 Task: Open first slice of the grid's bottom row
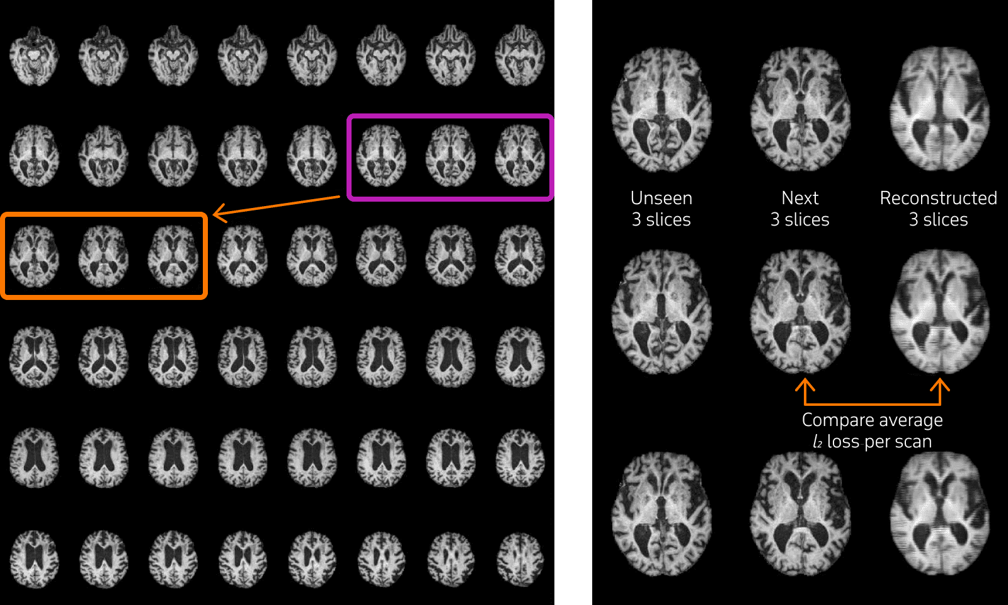(35, 558)
